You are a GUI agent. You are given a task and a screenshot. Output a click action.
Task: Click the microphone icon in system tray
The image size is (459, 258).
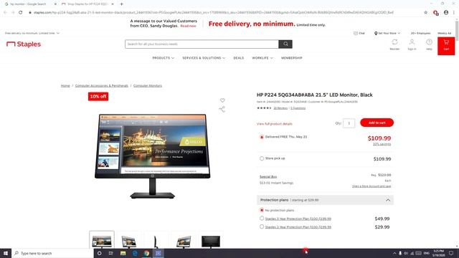coord(400,253)
